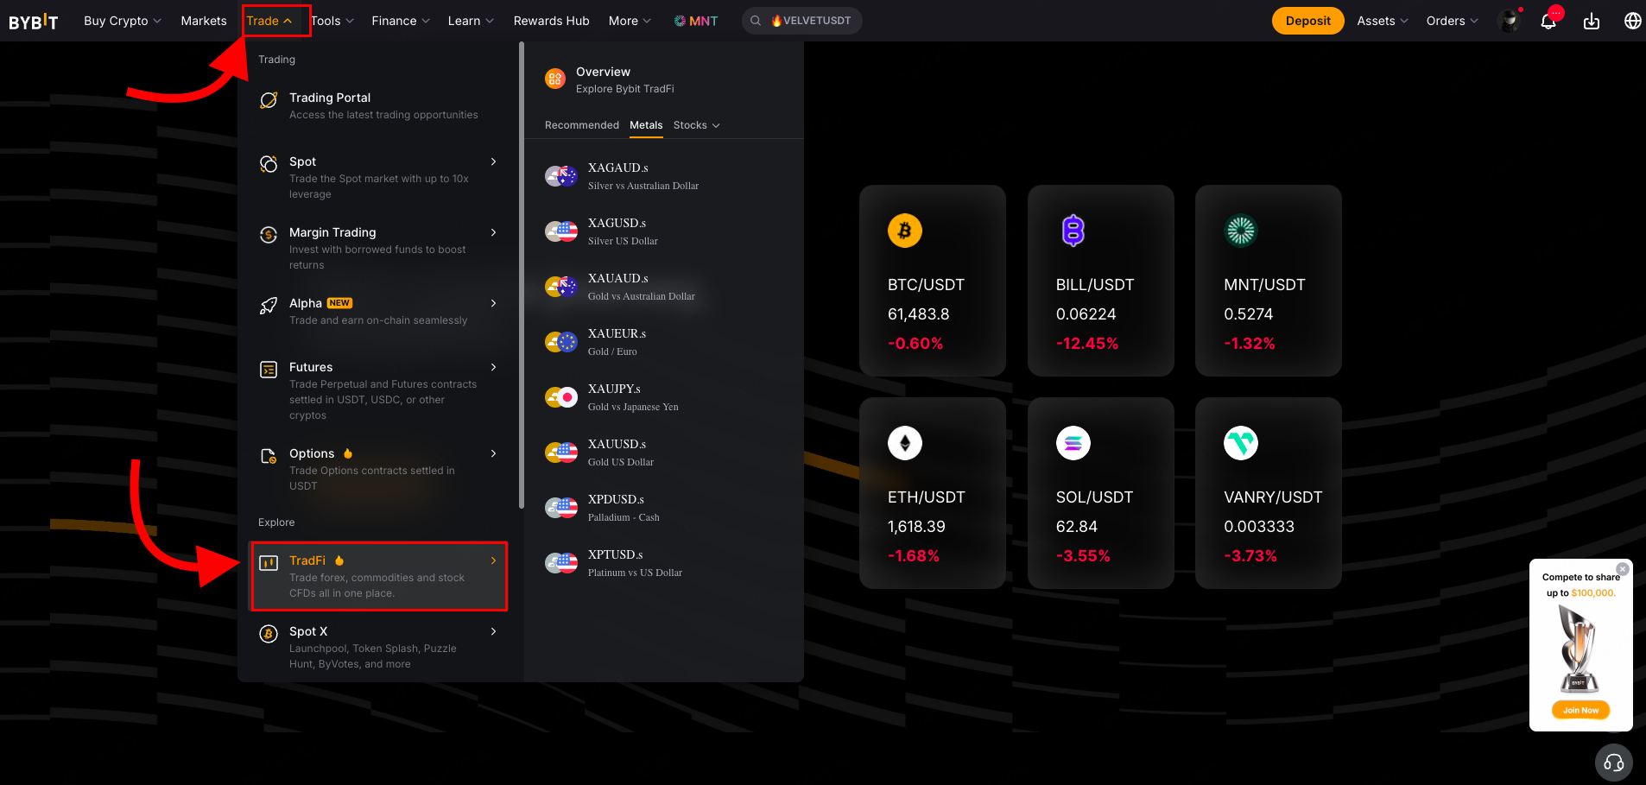This screenshot has width=1646, height=785.
Task: Expand the Learn dropdown
Action: (x=471, y=21)
